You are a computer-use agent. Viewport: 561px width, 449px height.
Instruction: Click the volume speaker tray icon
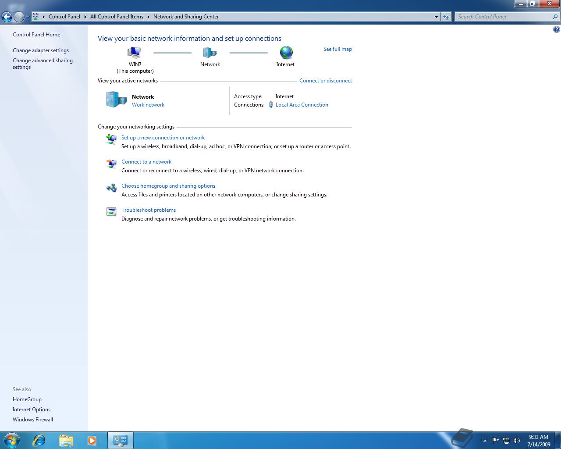click(517, 441)
